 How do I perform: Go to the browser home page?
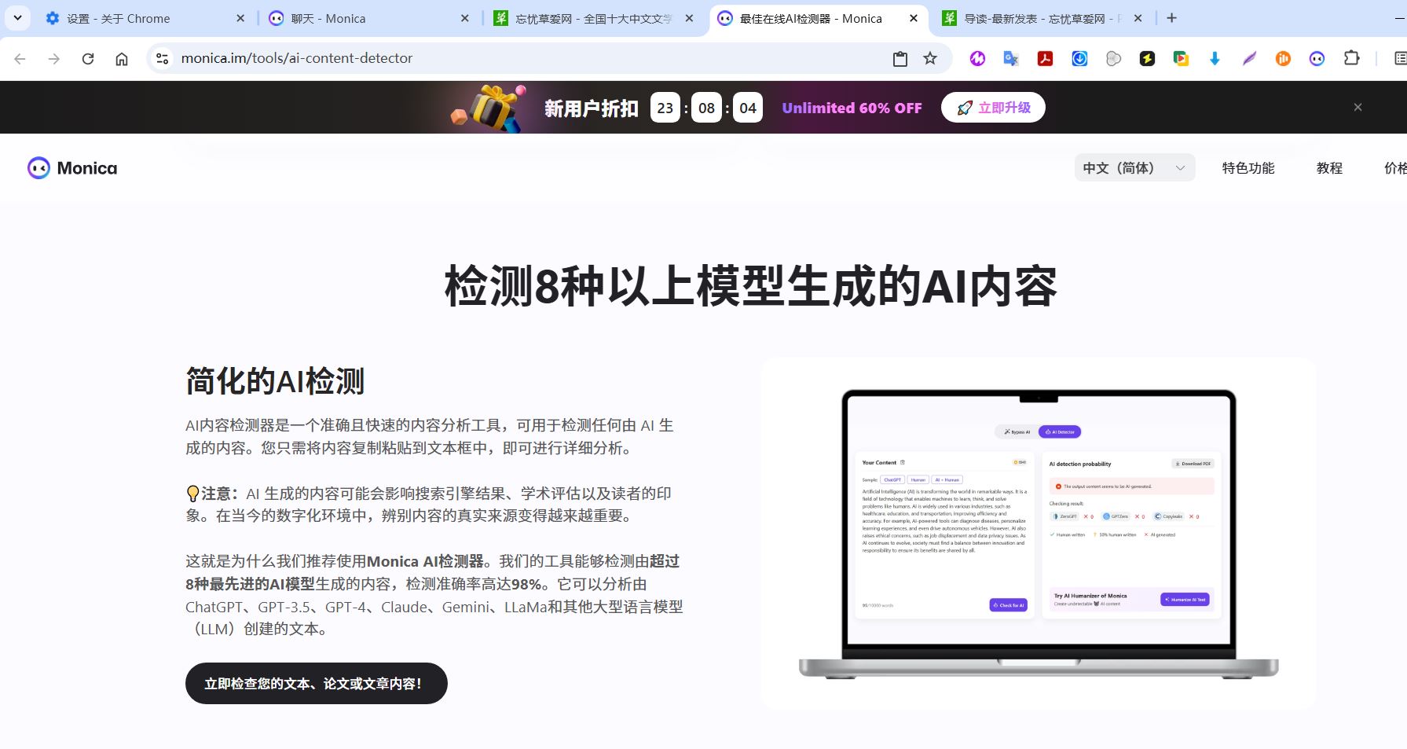122,58
